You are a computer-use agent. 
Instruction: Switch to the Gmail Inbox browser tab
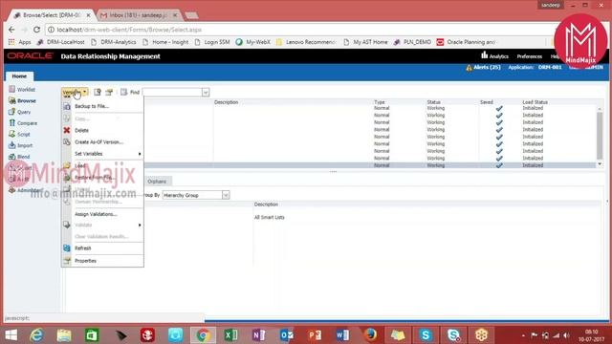click(139, 15)
